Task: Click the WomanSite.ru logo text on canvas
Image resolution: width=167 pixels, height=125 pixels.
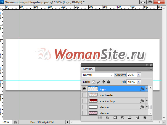Action: (100, 54)
